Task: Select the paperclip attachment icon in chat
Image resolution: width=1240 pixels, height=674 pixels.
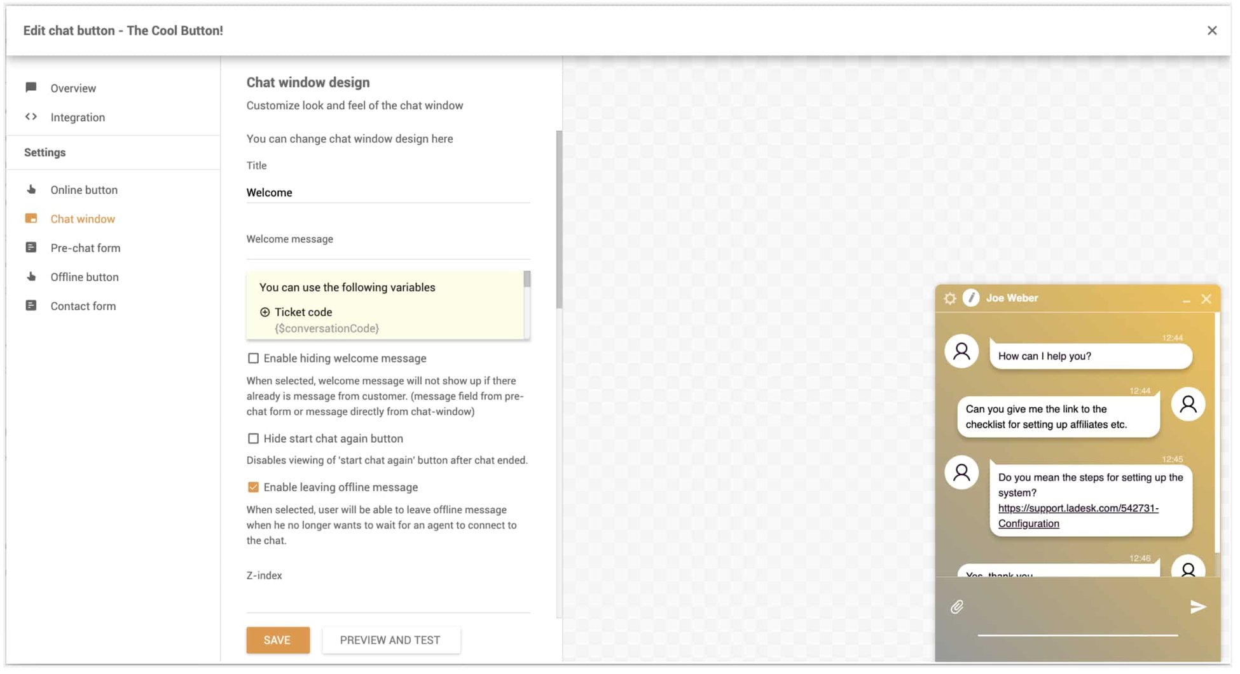Action: (957, 607)
